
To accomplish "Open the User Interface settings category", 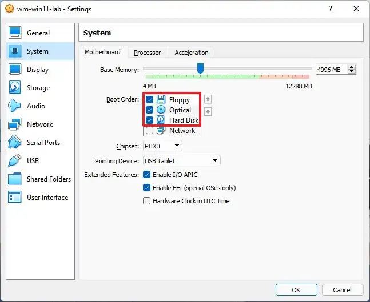I will (x=41, y=197).
